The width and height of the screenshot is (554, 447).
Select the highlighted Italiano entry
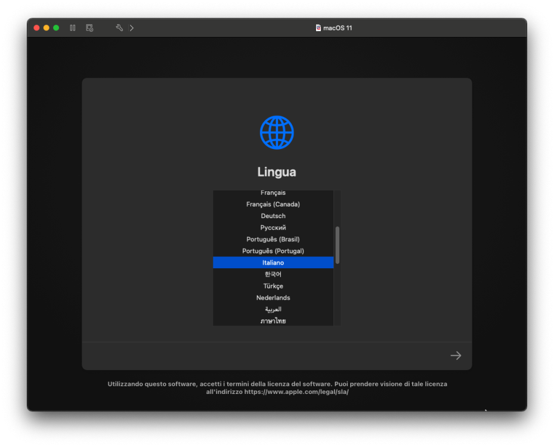point(273,262)
